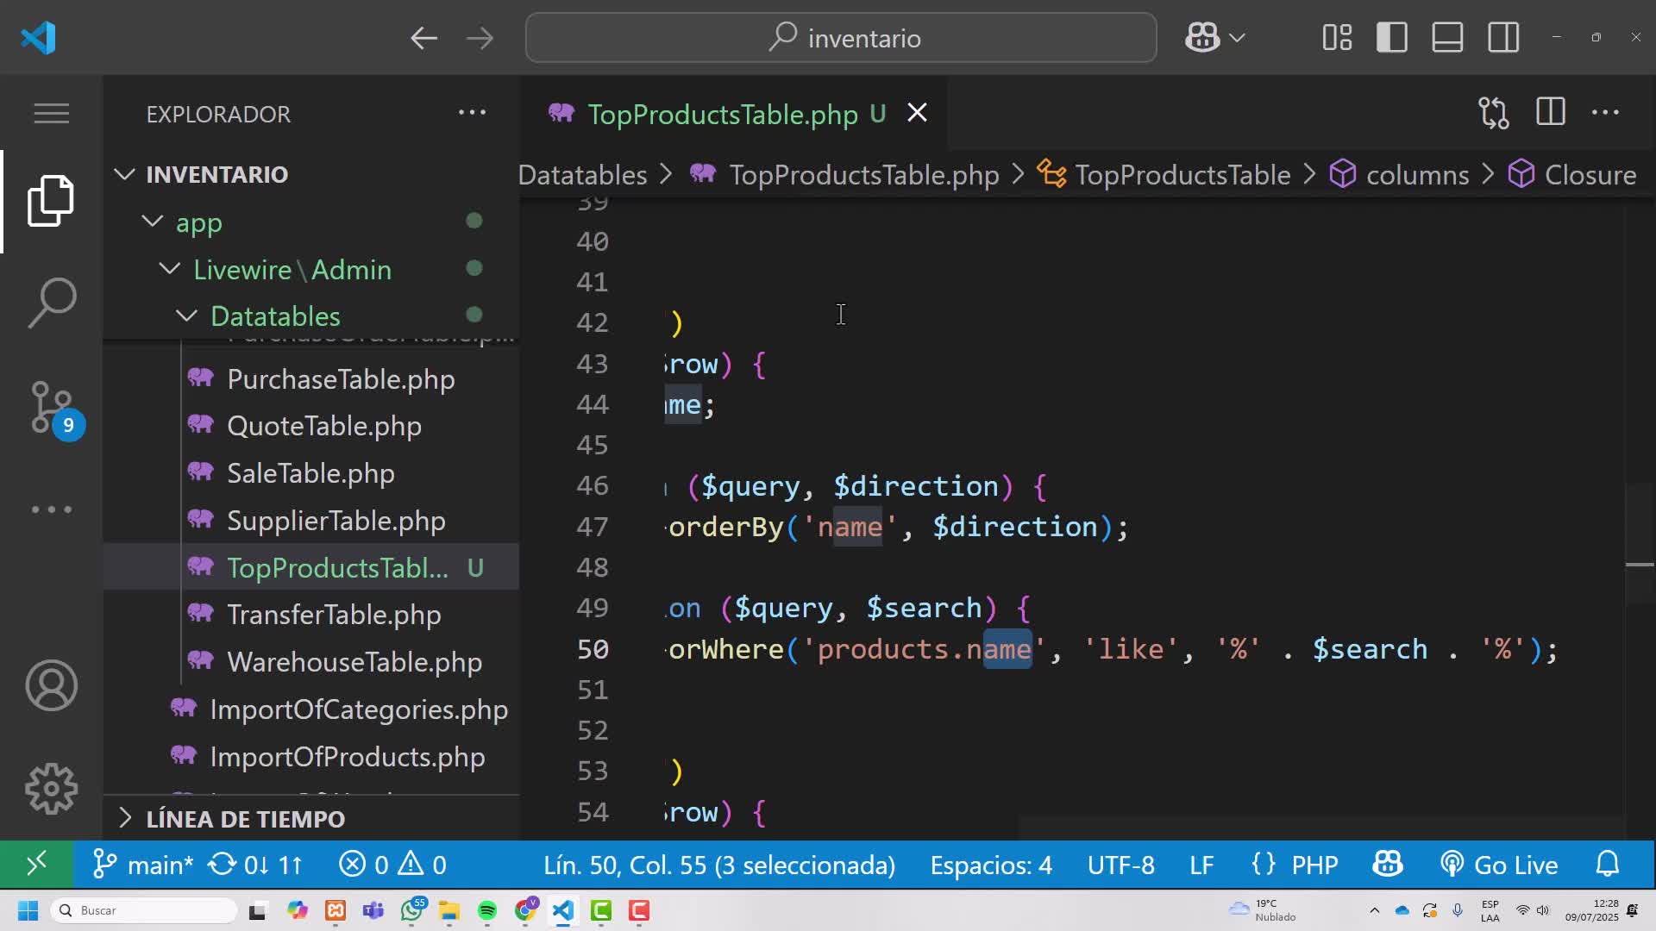
Task: Open SaleTable.php in the explorer
Action: (x=310, y=473)
